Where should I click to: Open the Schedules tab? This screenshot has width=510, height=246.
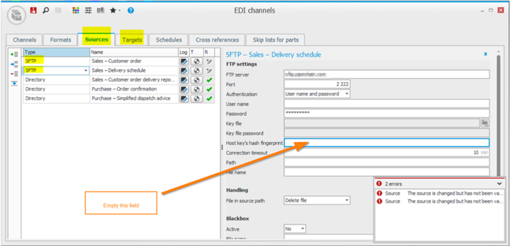click(169, 40)
